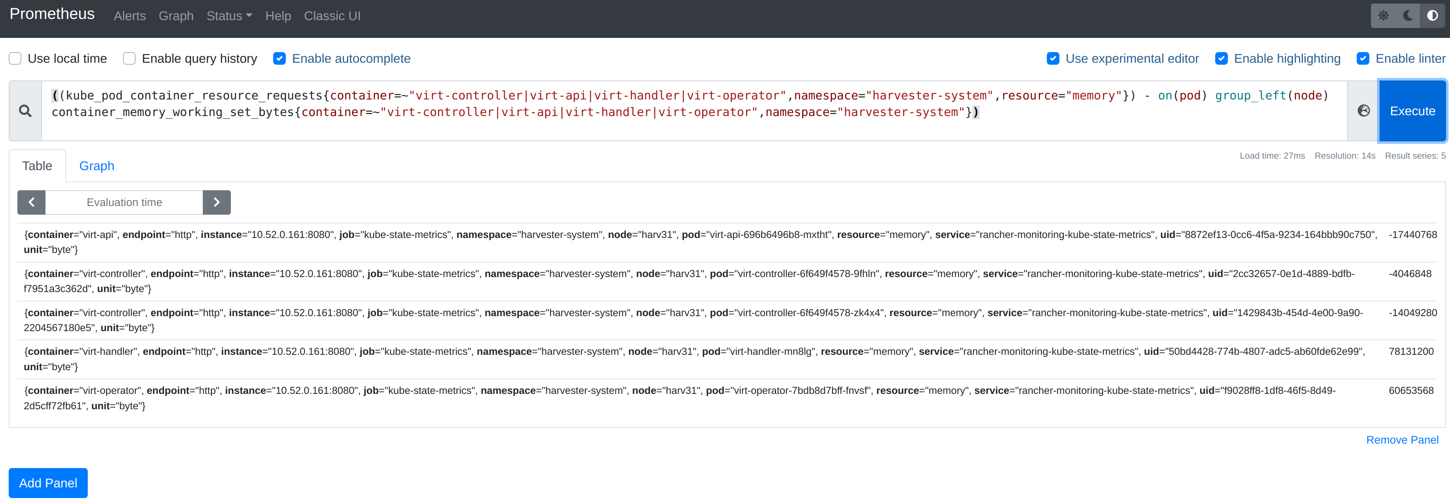Screen dimensions: 1450x502
Task: Turn off Enable highlighting
Action: coord(1222,58)
